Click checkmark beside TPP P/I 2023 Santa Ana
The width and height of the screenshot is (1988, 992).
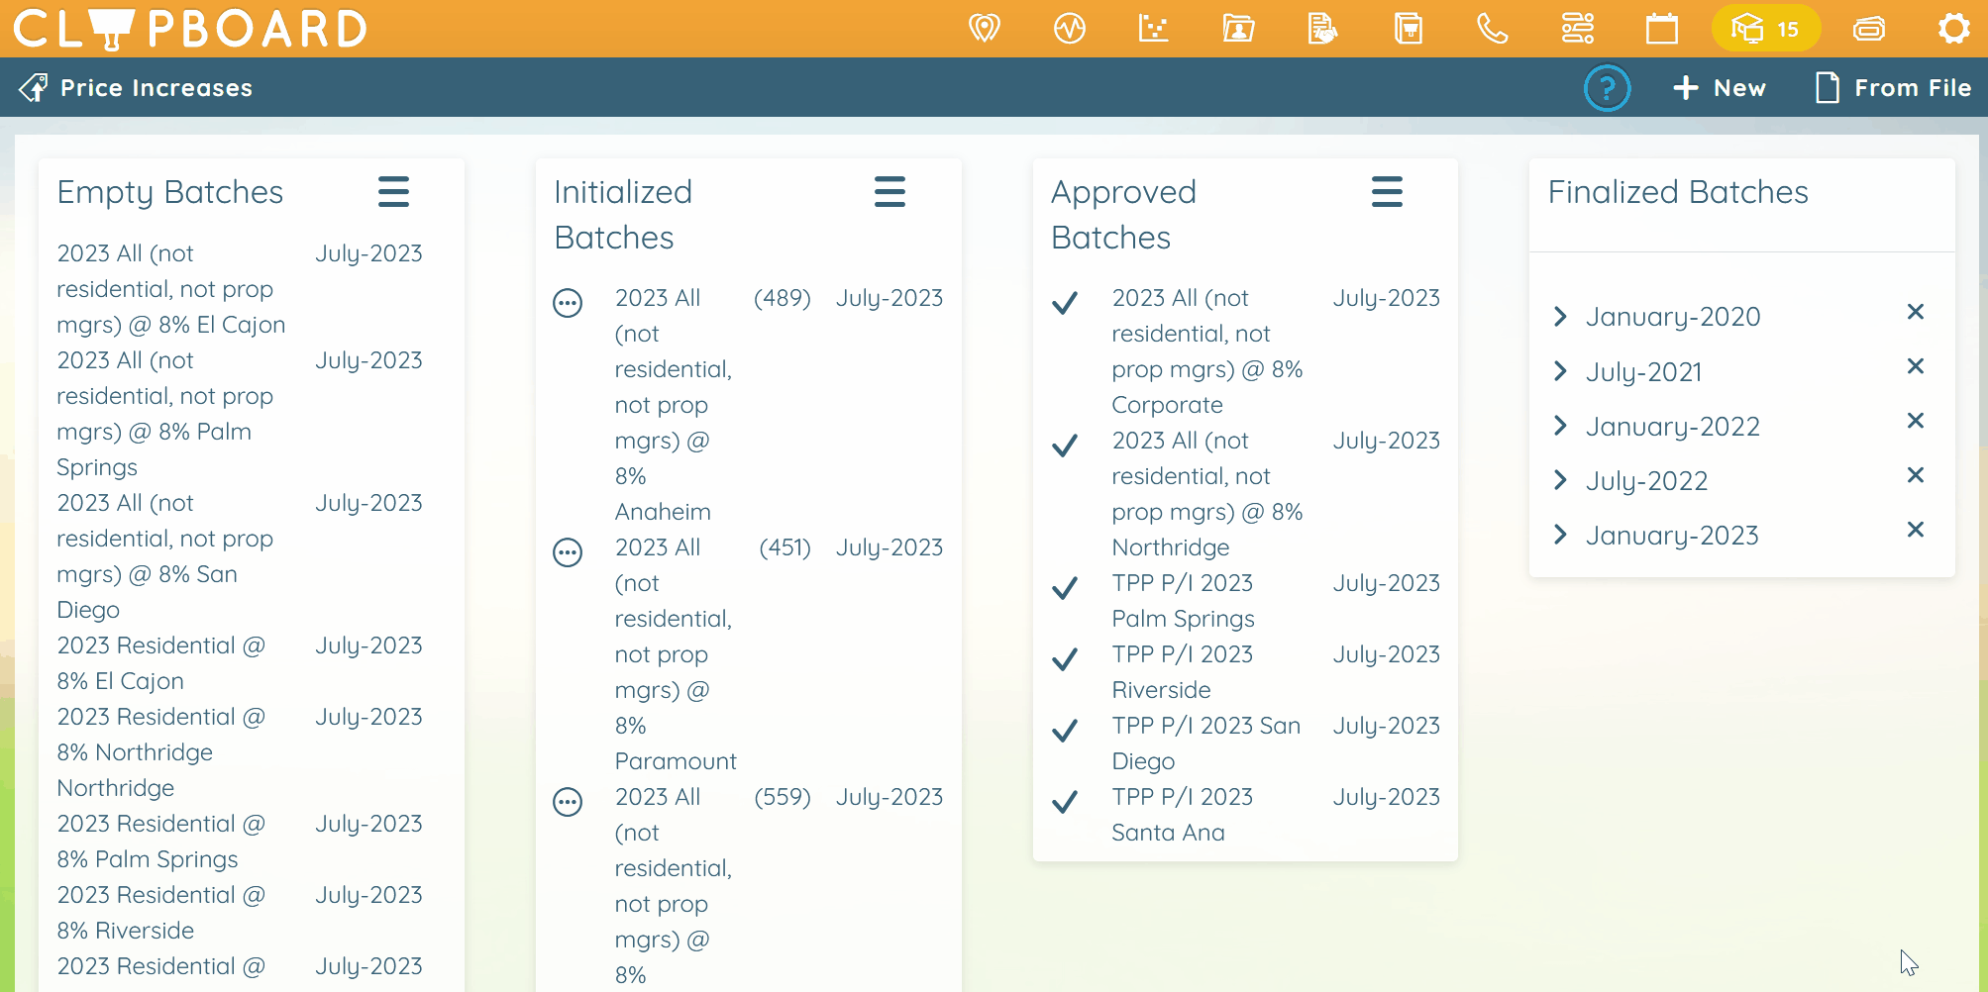(1065, 802)
